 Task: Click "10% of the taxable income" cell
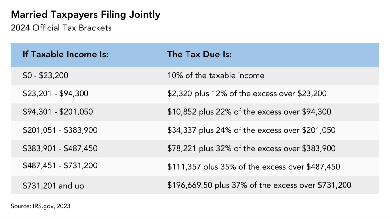coord(216,76)
